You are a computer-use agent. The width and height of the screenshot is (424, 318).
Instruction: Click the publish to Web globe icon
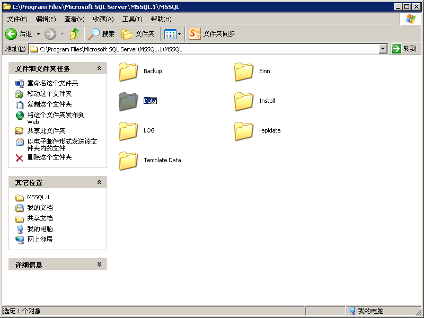pyautogui.click(x=20, y=116)
